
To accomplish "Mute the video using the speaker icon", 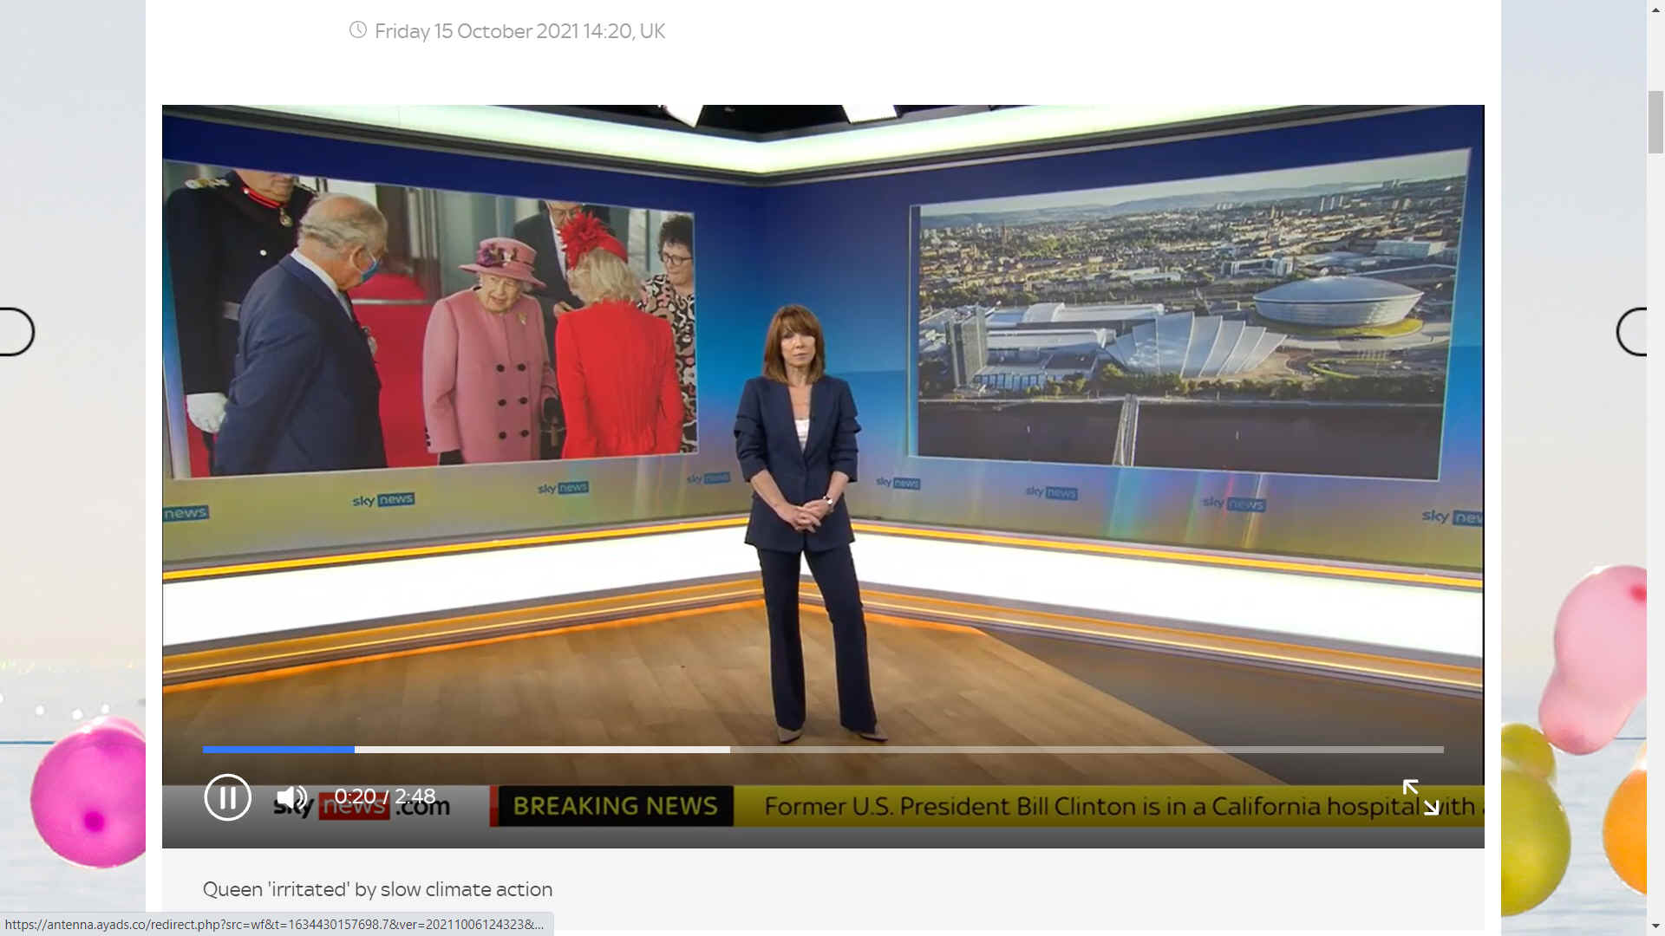I will pos(291,797).
